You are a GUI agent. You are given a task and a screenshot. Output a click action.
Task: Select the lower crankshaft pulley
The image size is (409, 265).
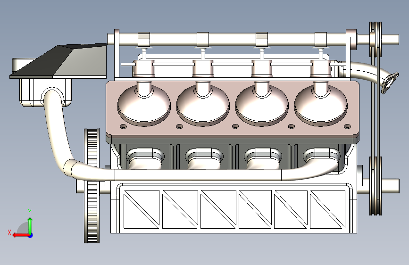(x=376, y=186)
